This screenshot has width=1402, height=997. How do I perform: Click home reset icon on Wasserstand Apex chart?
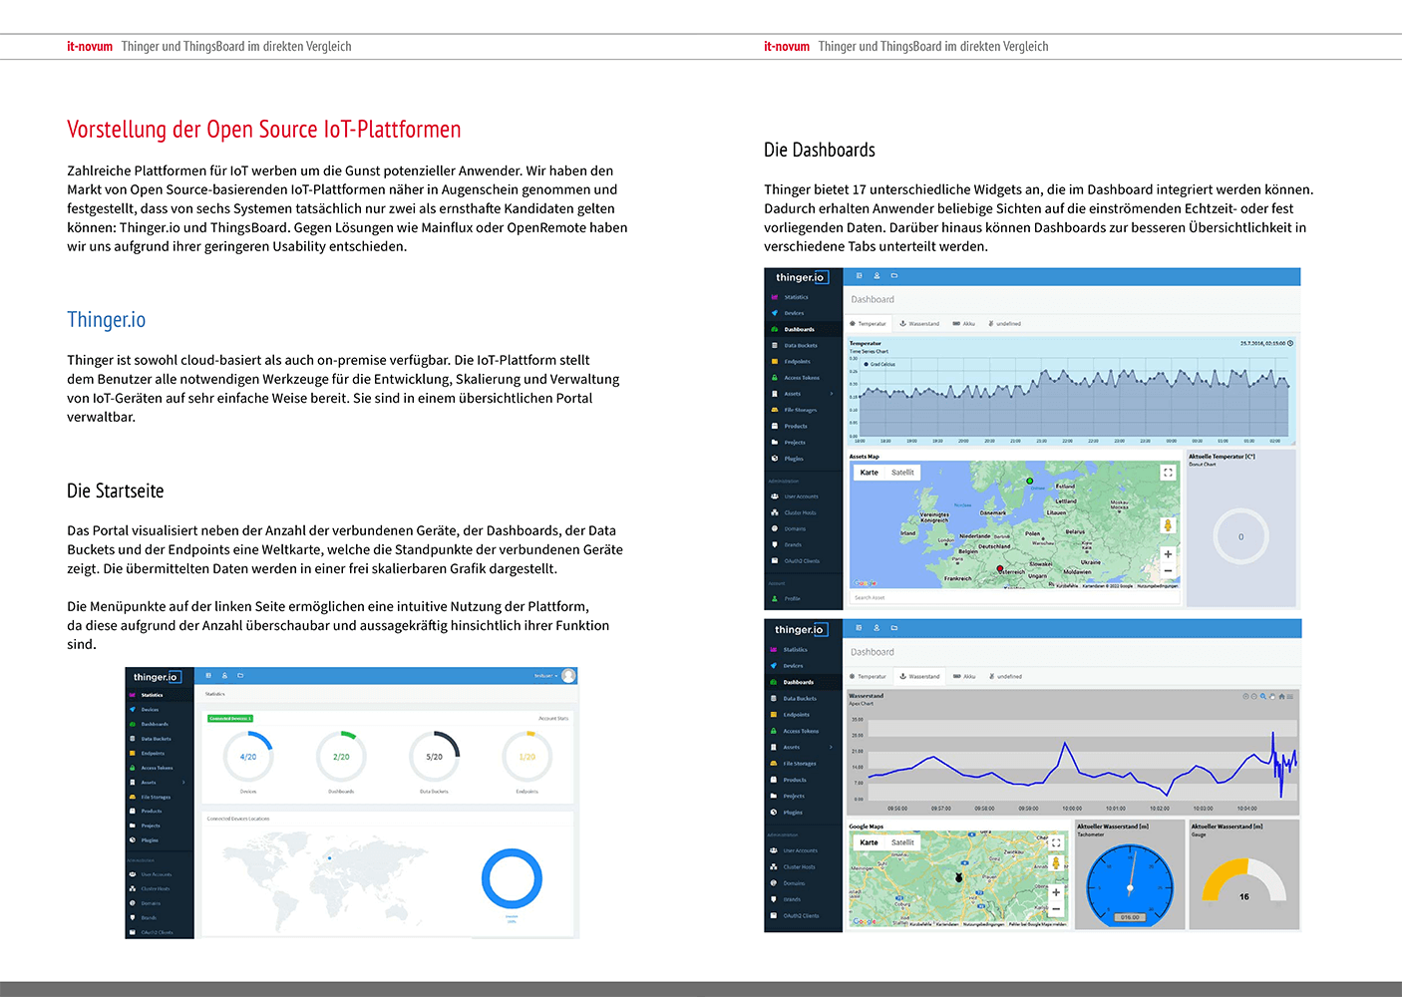point(1281,696)
